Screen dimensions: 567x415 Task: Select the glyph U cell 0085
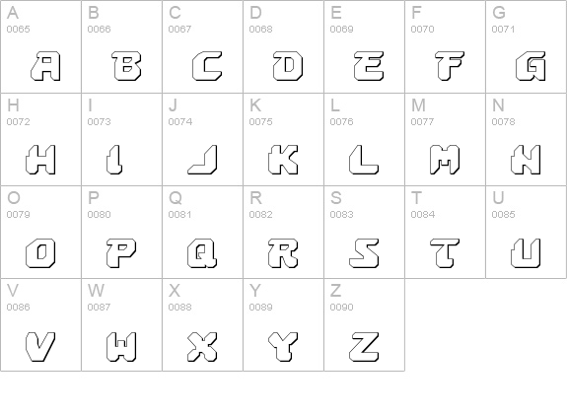click(527, 232)
